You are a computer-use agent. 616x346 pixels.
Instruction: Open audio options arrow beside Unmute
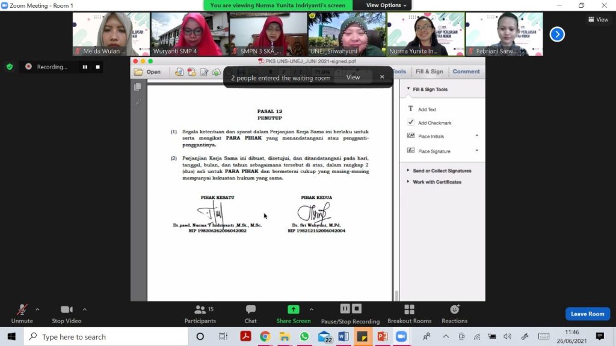(x=37, y=309)
